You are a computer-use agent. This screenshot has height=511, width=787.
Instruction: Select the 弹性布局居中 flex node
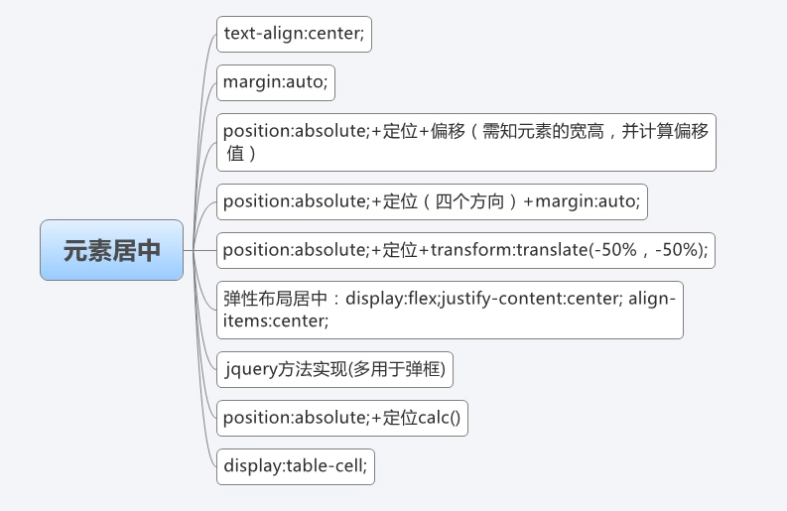[x=449, y=310]
